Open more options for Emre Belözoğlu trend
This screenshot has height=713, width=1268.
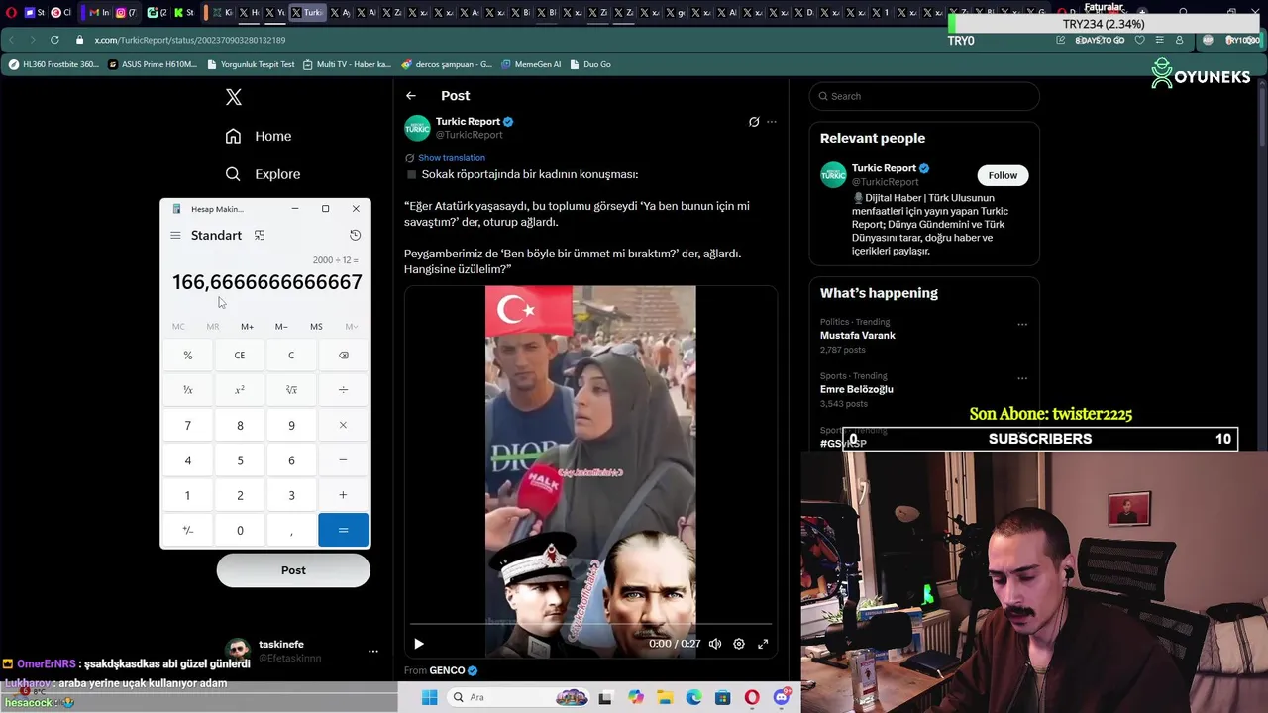tap(1022, 378)
